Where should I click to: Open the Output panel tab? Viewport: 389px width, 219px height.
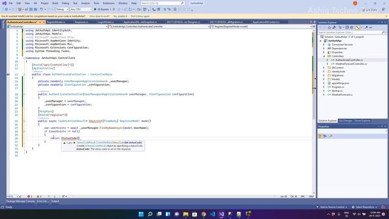click(55, 201)
